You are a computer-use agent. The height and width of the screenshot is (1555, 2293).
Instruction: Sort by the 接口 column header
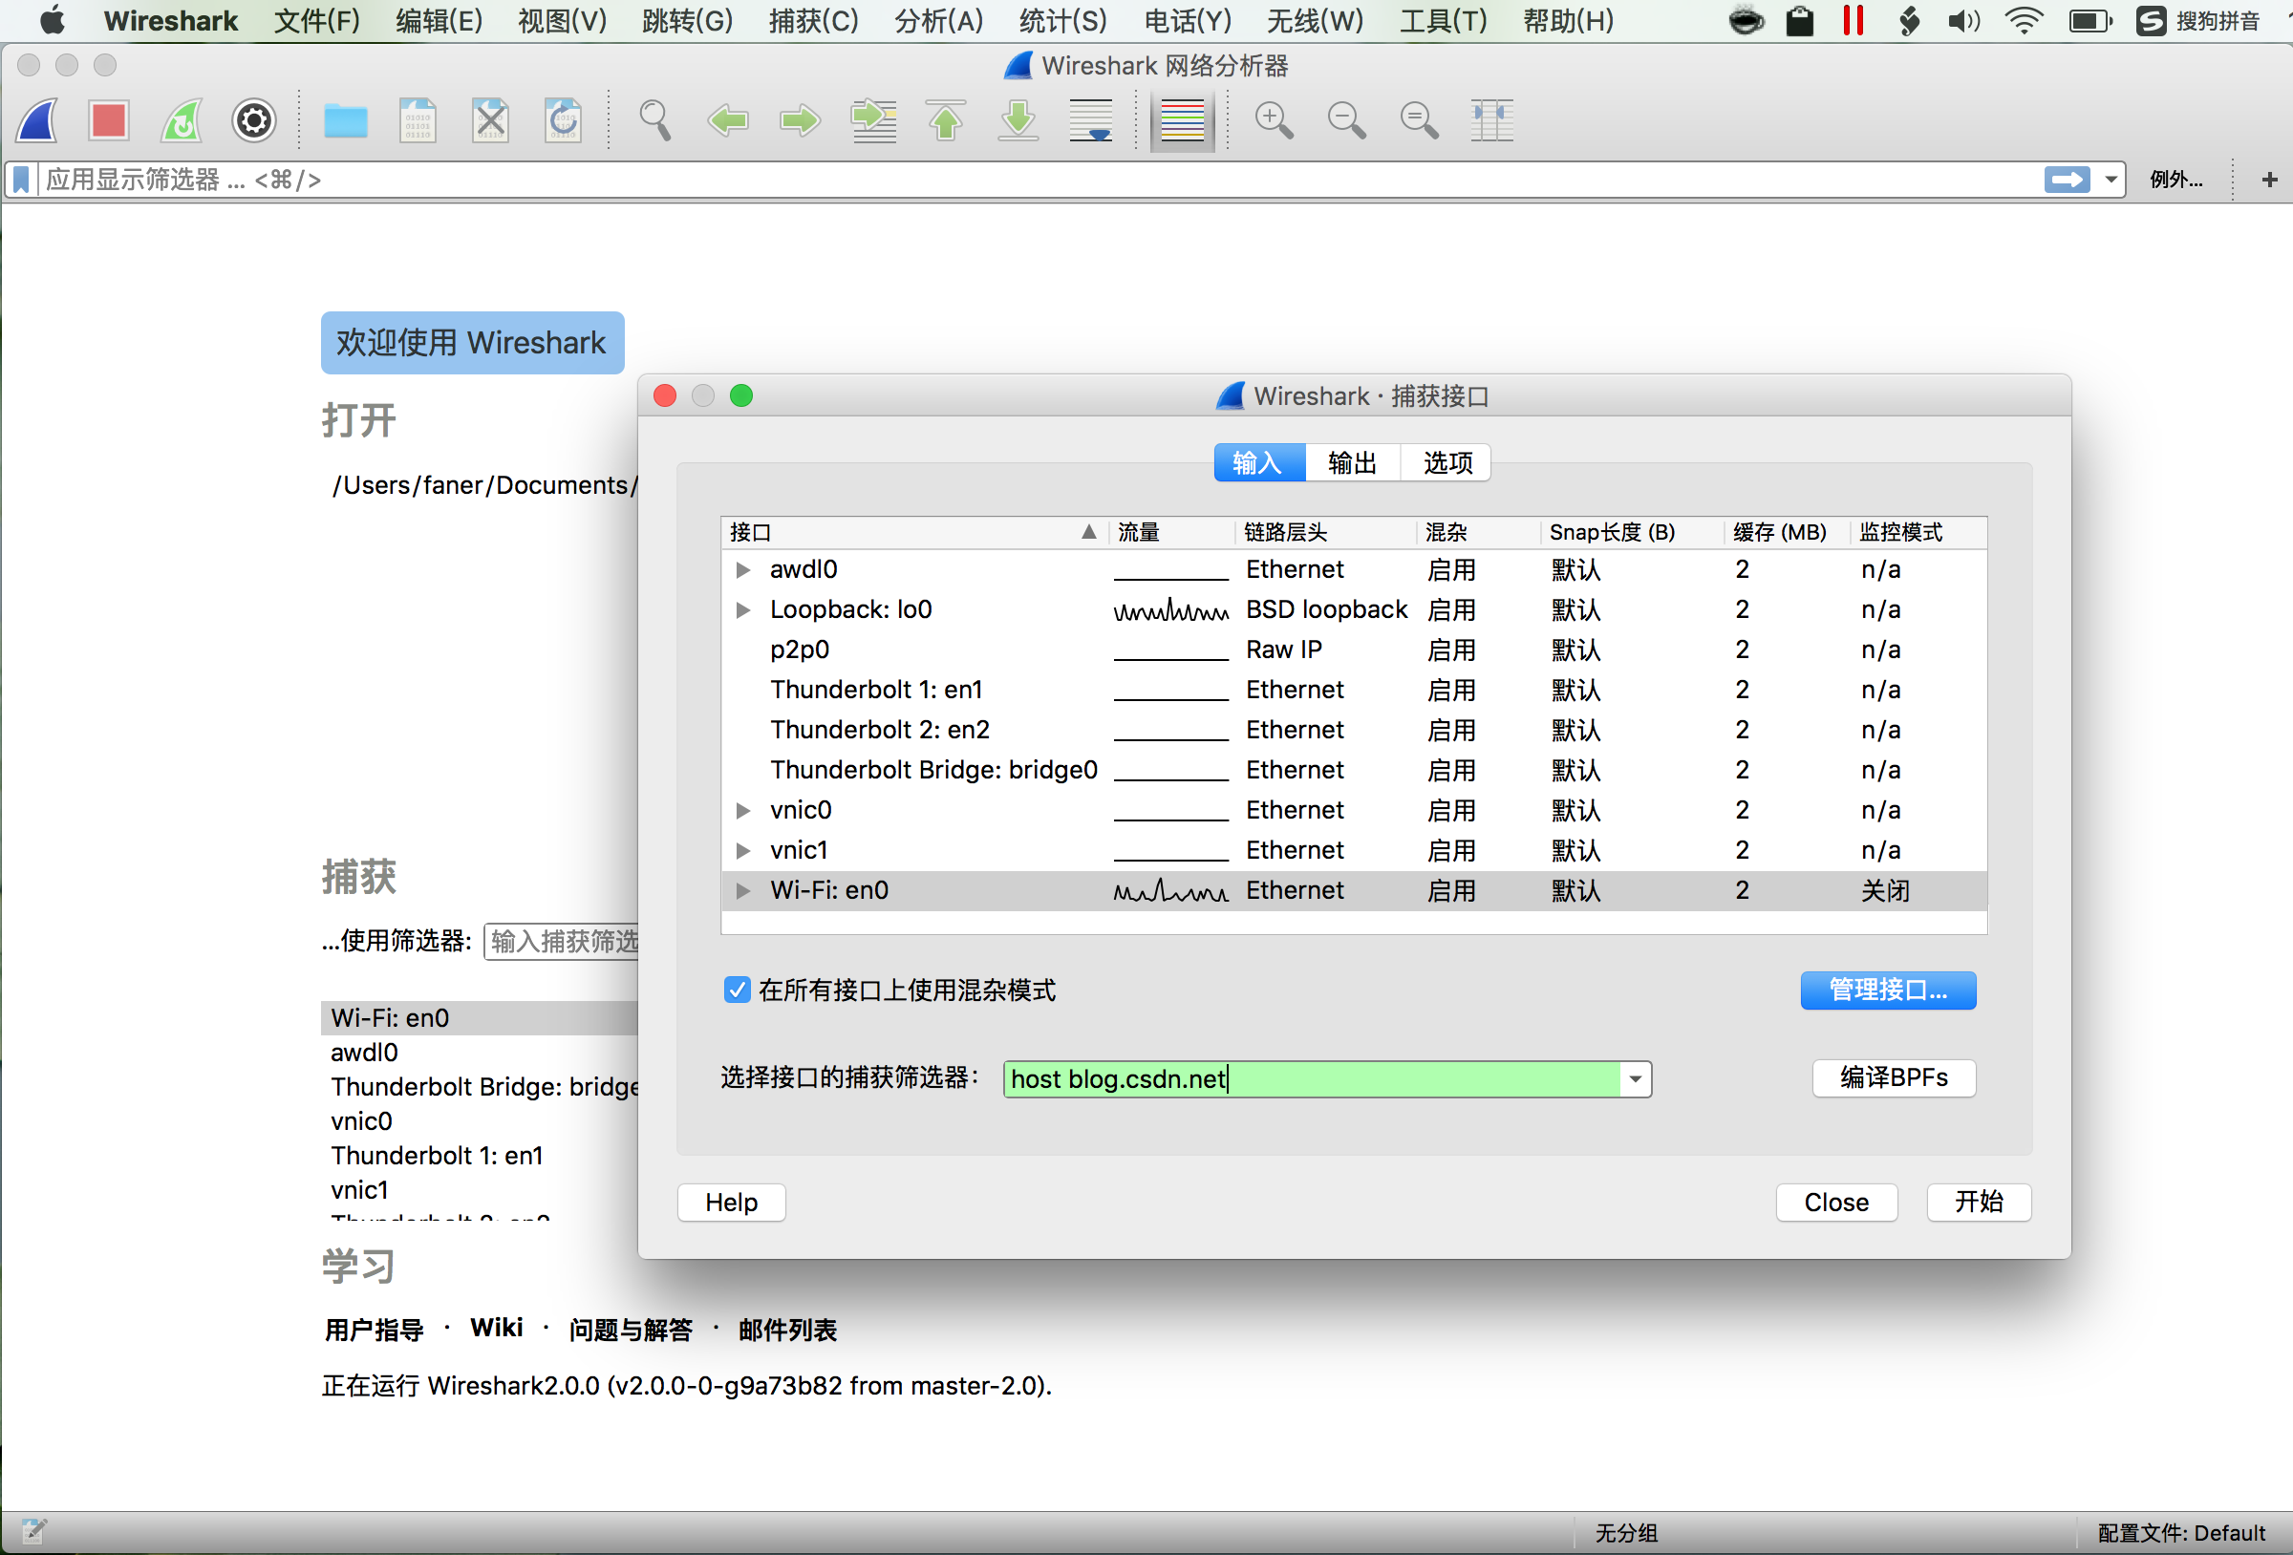click(914, 532)
